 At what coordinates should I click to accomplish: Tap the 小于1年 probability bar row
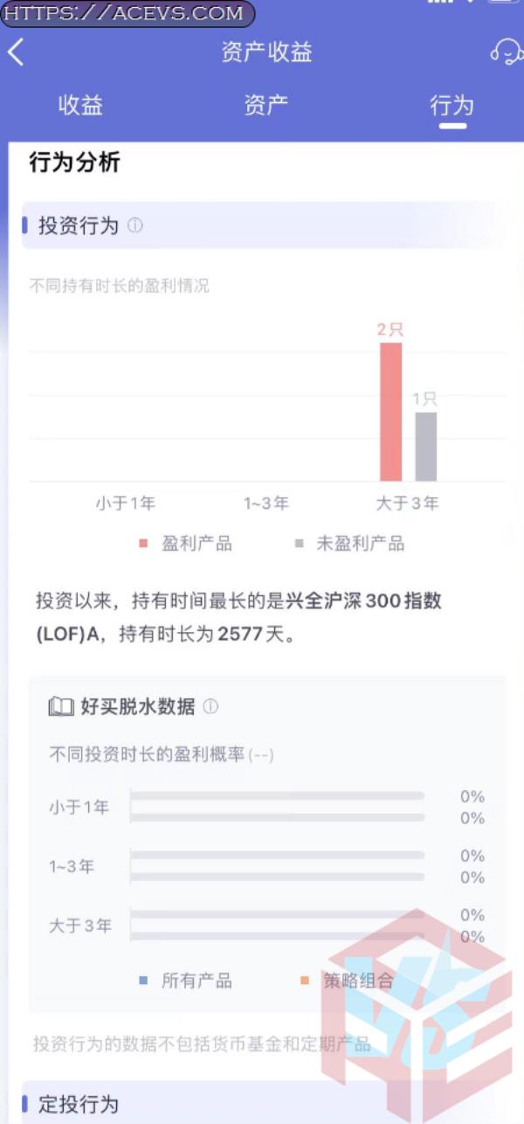pyautogui.click(x=266, y=807)
